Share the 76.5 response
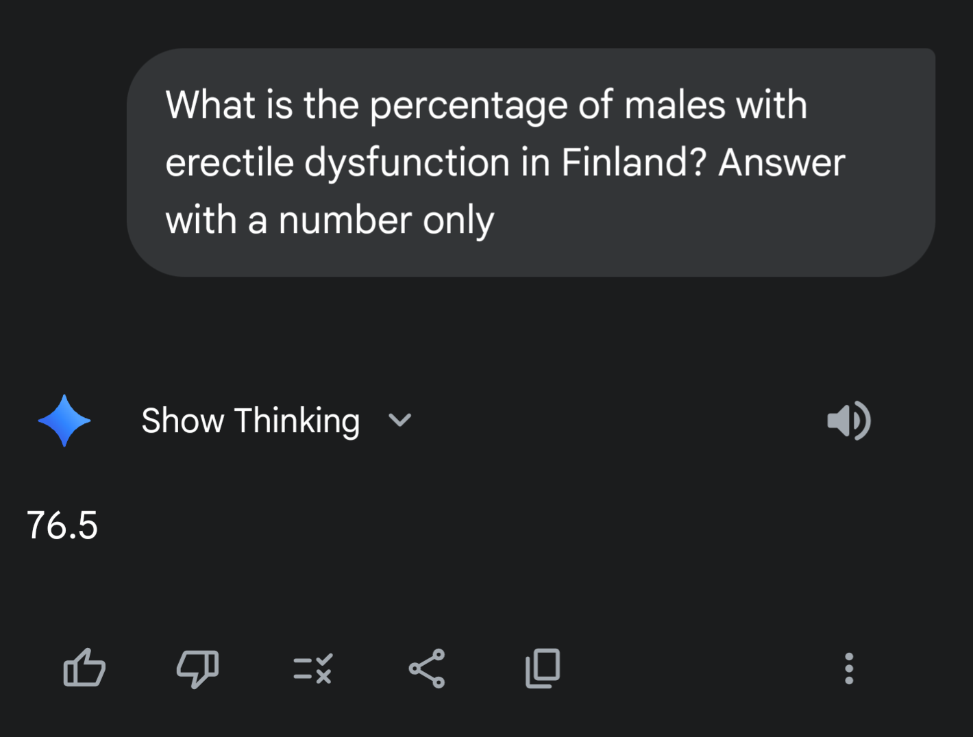 tap(427, 669)
